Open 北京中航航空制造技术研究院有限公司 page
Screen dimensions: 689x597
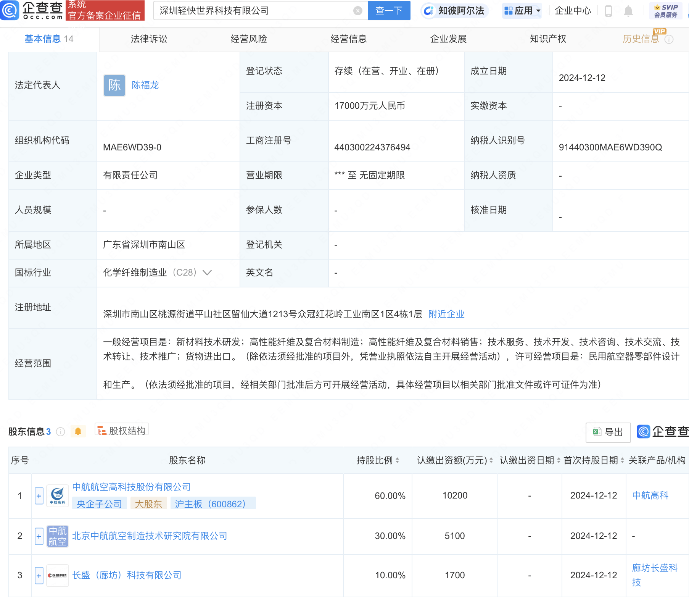(x=150, y=536)
